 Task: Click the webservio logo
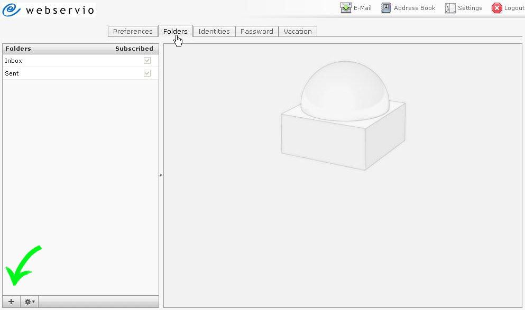(49, 10)
